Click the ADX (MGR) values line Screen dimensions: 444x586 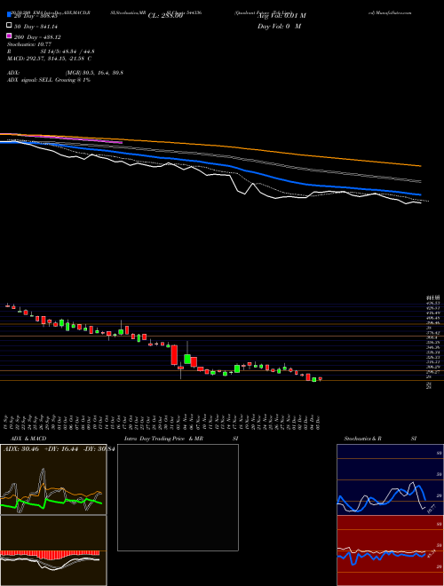click(x=65, y=73)
